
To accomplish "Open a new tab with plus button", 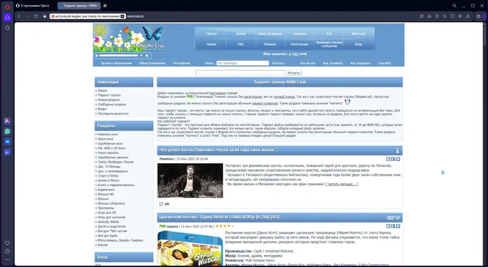I will coord(105,5).
